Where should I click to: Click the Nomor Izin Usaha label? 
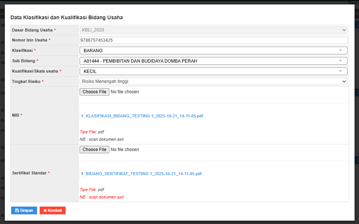[x=30, y=40]
